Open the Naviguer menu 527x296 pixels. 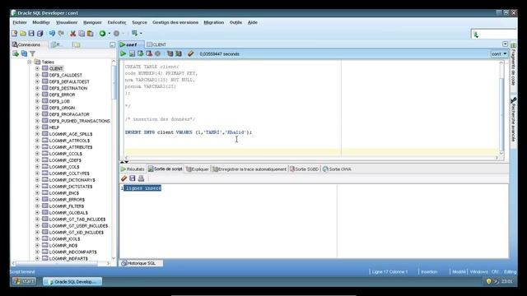pos(92,22)
